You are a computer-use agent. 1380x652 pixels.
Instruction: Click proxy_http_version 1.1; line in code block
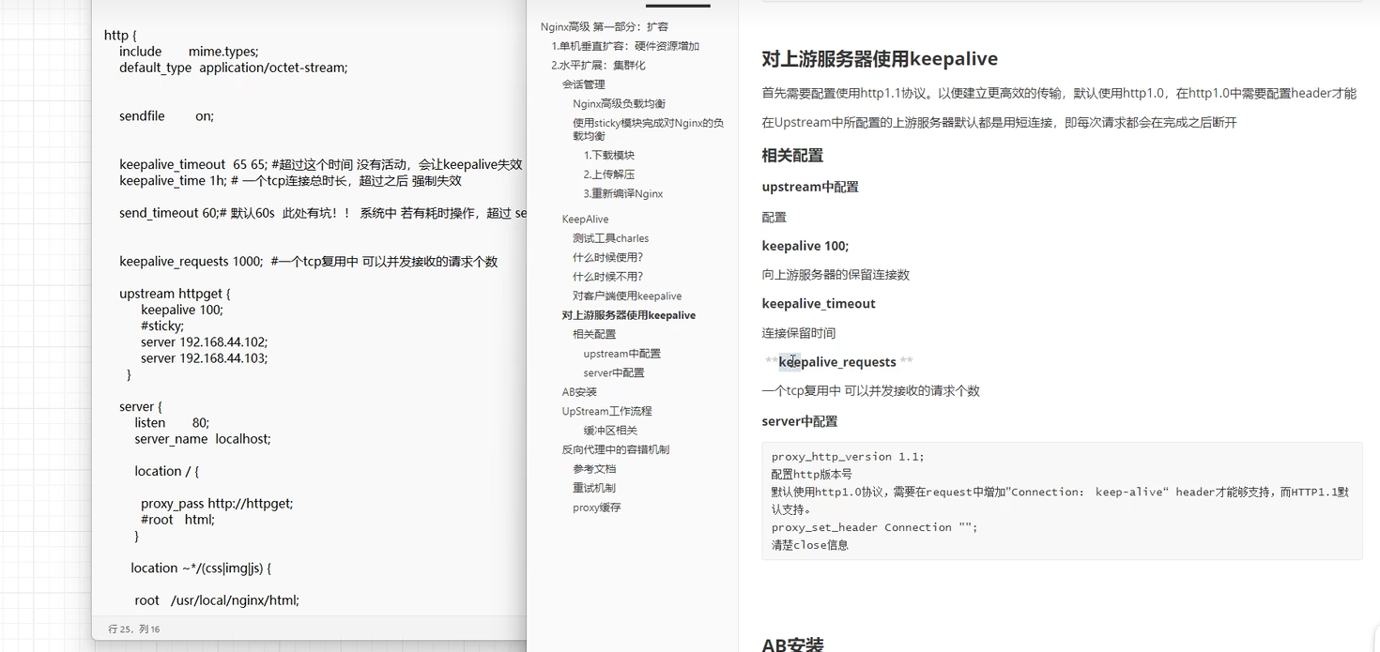pyautogui.click(x=848, y=457)
